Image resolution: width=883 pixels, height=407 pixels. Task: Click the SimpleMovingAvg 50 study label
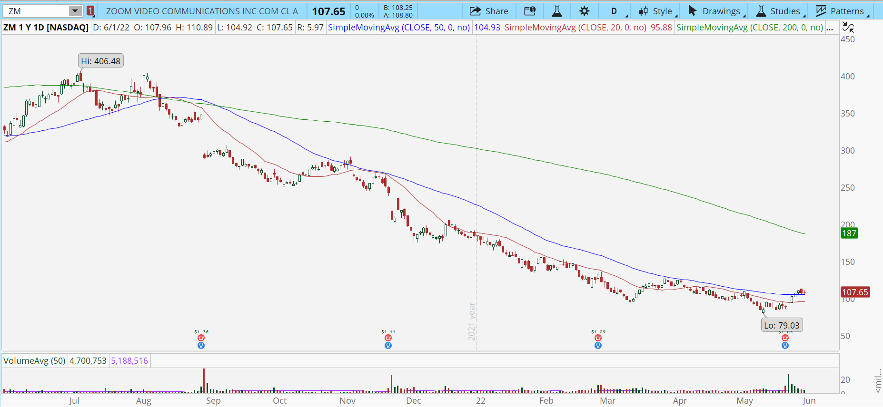[x=399, y=28]
